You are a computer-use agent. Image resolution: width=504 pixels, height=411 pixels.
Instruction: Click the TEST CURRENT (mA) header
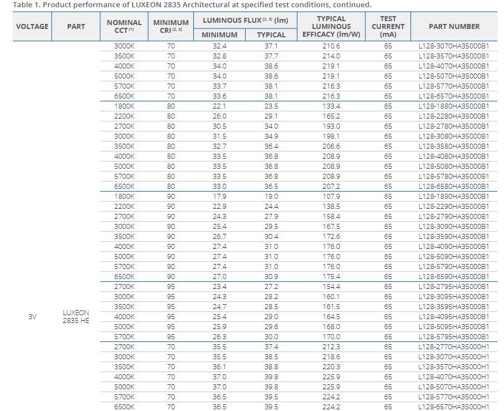[388, 26]
